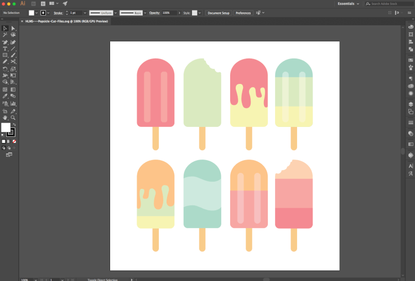415x281 pixels.
Task: Select the Eyedropper tool
Action: click(5, 96)
